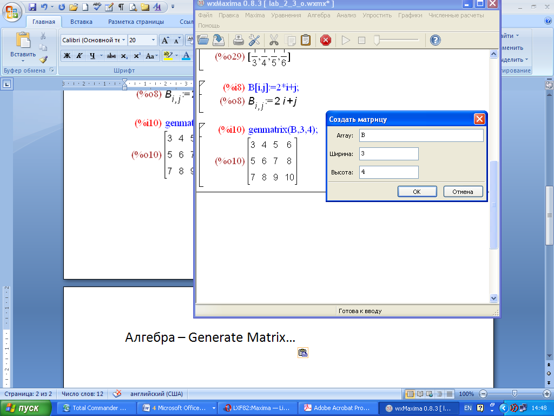Open the Change Case (Aa) dropdown
This screenshot has height=416, width=554.
tap(151, 56)
